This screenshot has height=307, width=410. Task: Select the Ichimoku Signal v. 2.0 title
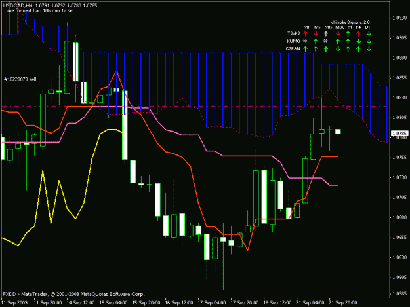350,22
